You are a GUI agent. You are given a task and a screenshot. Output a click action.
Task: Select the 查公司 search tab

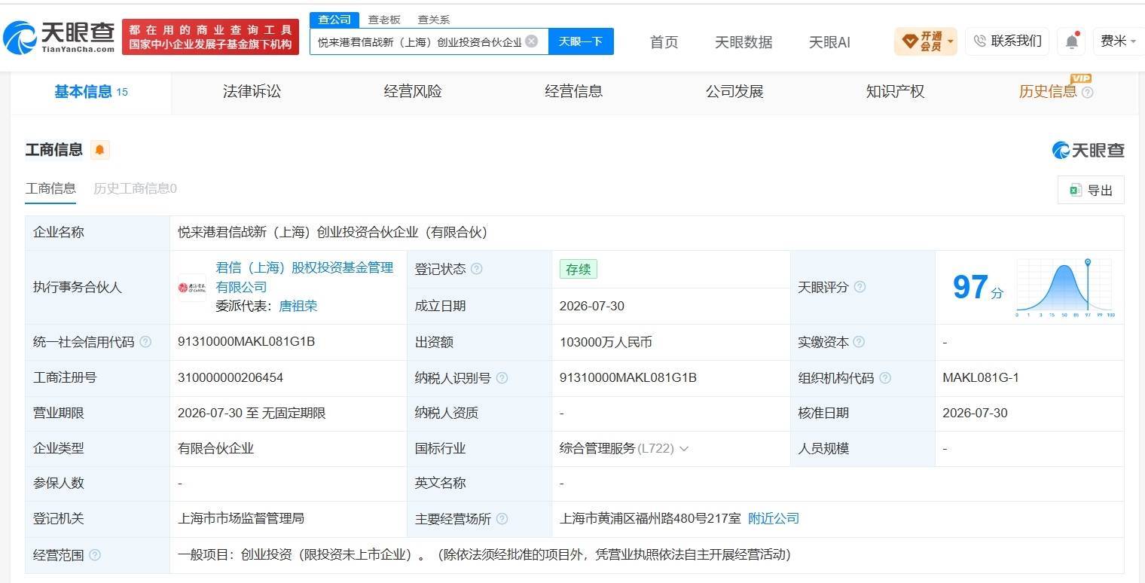[334, 20]
